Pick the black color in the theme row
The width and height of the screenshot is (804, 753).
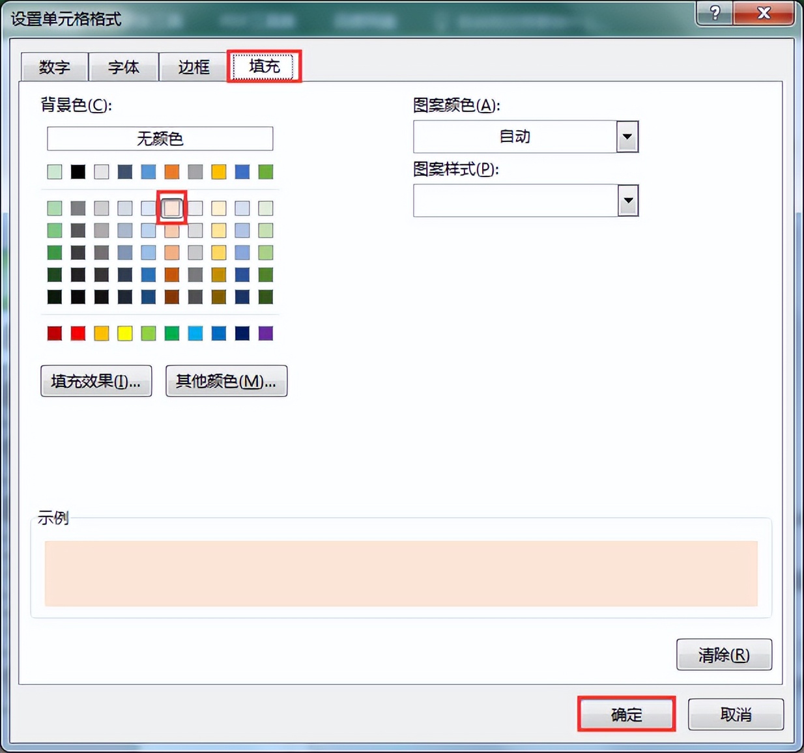point(78,171)
